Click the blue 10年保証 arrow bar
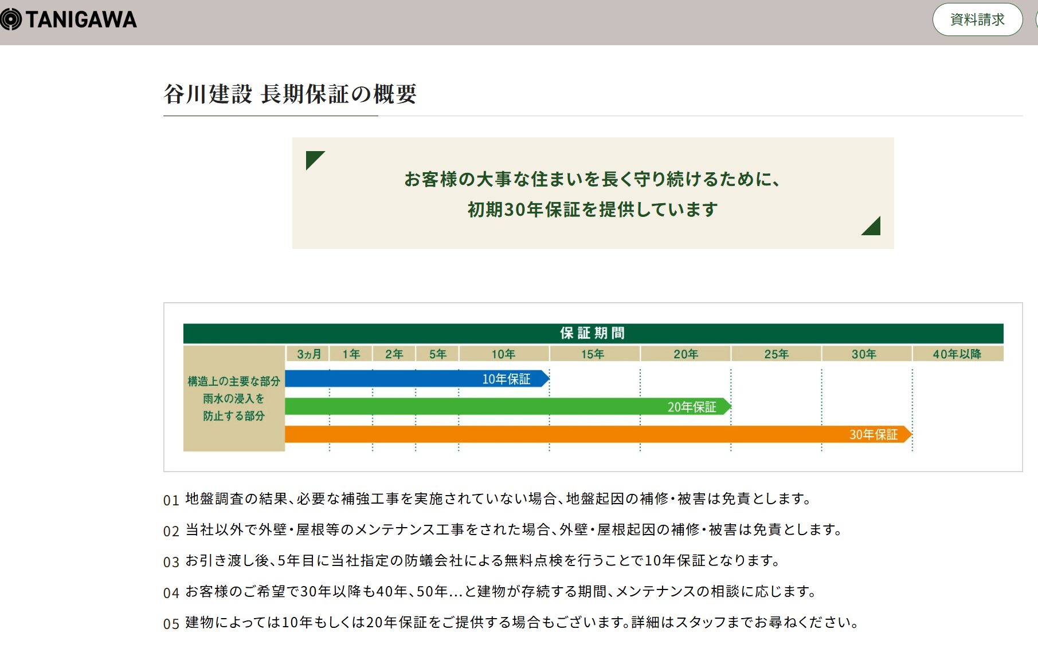1038x649 pixels. pyautogui.click(x=417, y=379)
